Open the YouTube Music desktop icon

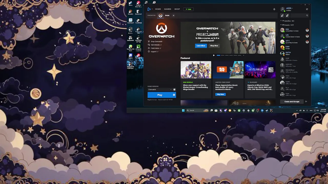(x=138, y=4)
